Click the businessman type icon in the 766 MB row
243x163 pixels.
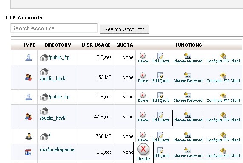coord(29,136)
